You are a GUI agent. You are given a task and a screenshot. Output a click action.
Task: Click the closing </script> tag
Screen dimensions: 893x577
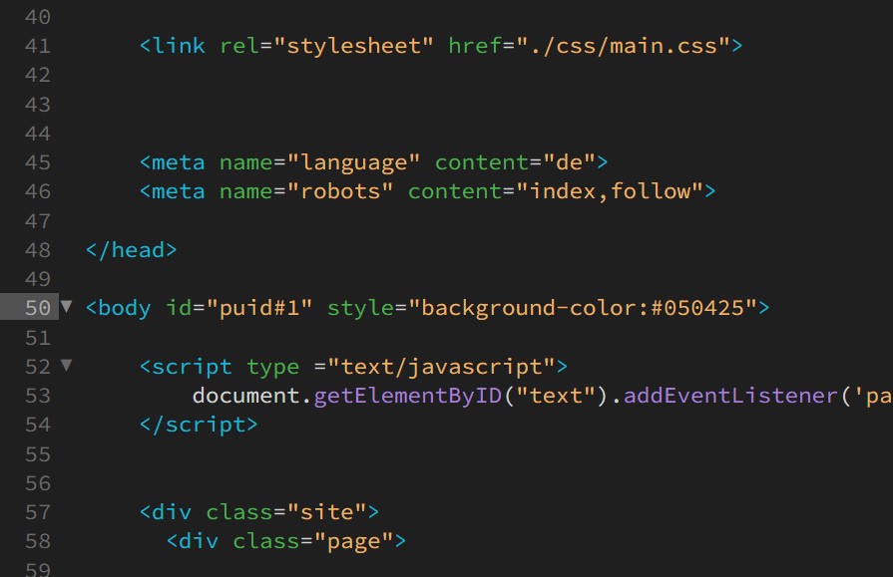coord(199,425)
